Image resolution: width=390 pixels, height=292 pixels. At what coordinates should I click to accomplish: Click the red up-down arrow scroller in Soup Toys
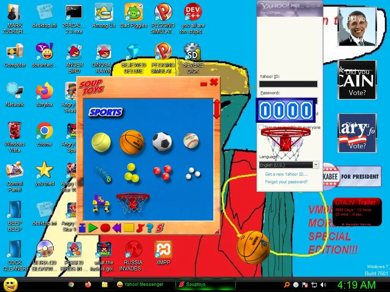(217, 109)
